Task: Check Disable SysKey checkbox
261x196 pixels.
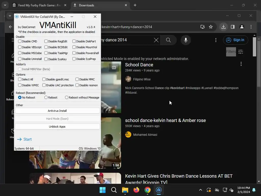Action: tap(46, 59)
